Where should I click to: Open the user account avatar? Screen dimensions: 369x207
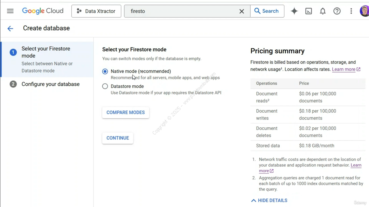click(364, 11)
